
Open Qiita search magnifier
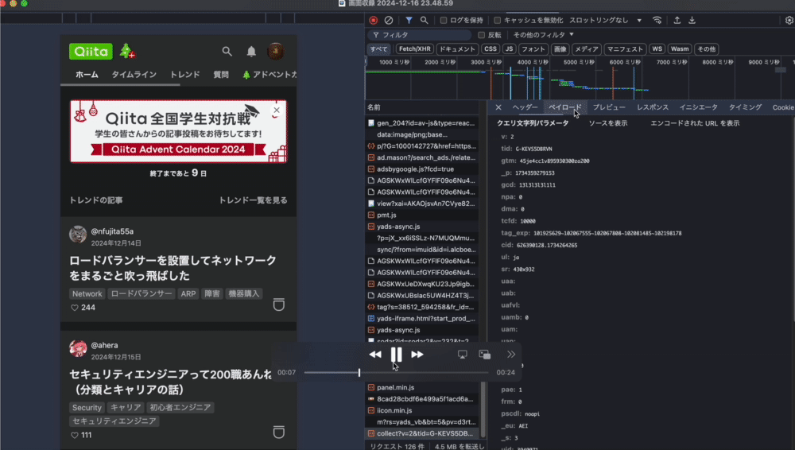(227, 51)
